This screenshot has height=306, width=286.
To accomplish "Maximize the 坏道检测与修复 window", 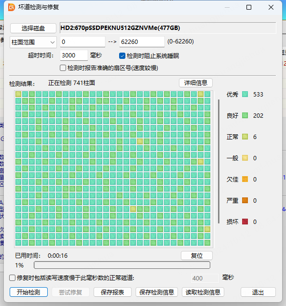I will point(249,7).
